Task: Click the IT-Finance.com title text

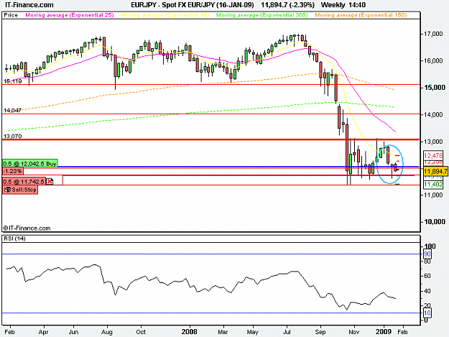Action: coord(29,5)
